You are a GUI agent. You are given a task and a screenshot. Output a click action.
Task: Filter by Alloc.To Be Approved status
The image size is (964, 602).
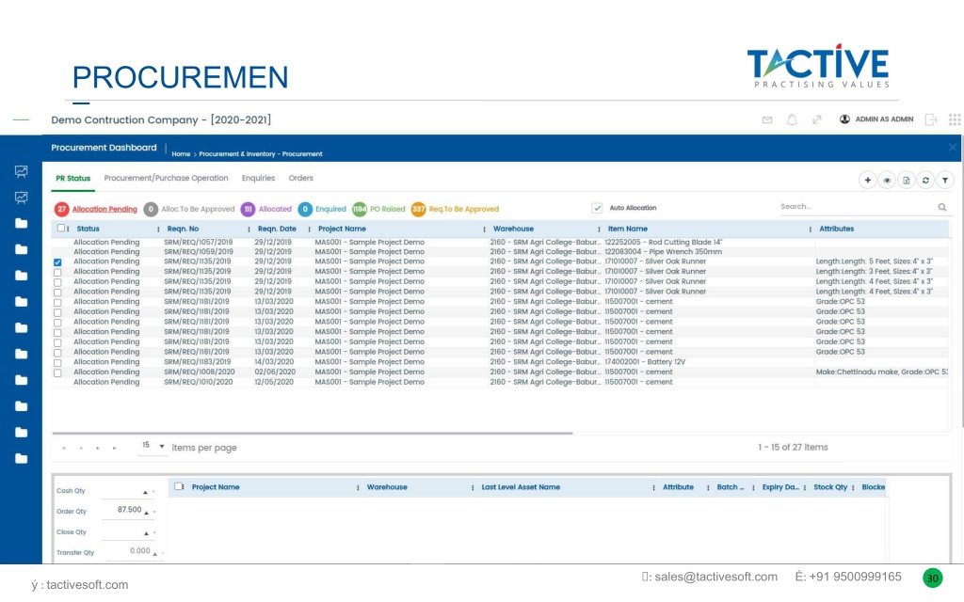coord(189,210)
